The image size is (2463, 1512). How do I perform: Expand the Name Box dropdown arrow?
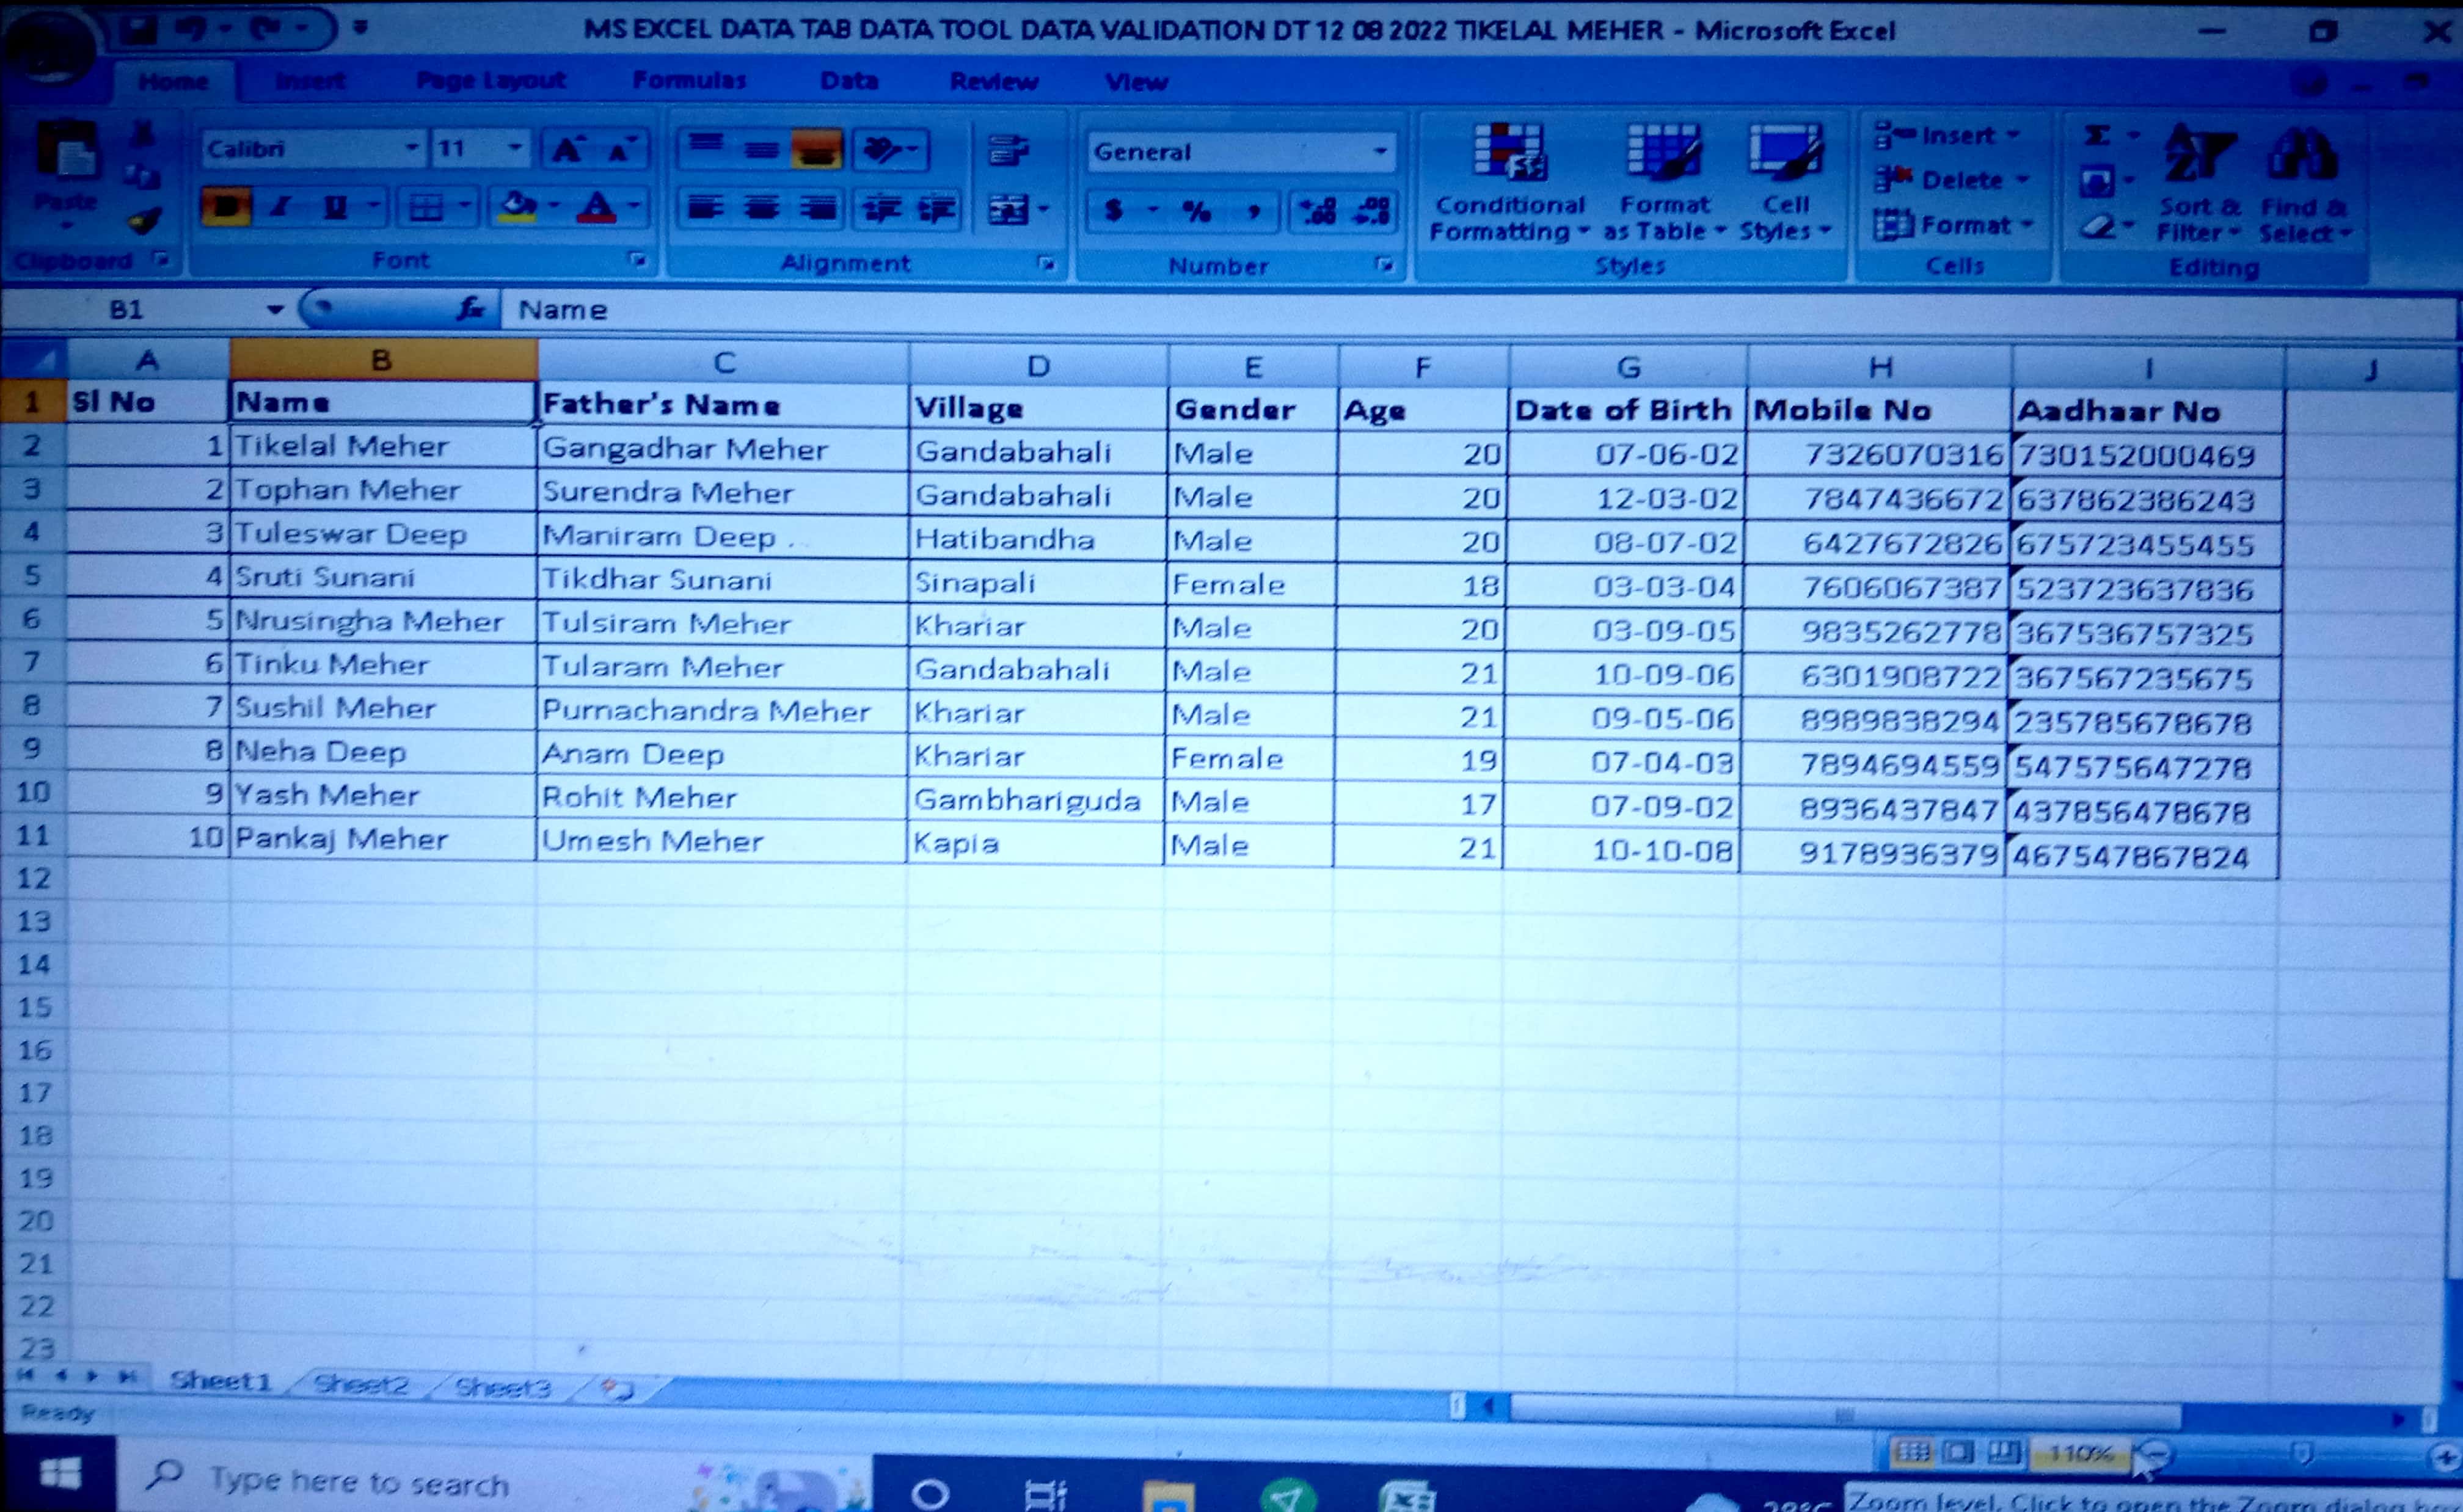coord(275,310)
